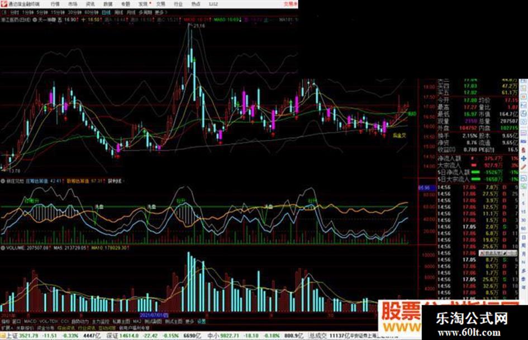
Task: Switch chart to 分时 period
Action: 13,12
